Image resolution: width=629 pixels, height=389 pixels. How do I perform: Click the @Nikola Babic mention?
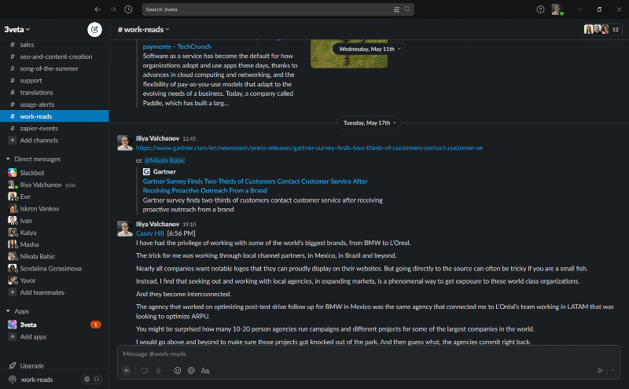(164, 160)
